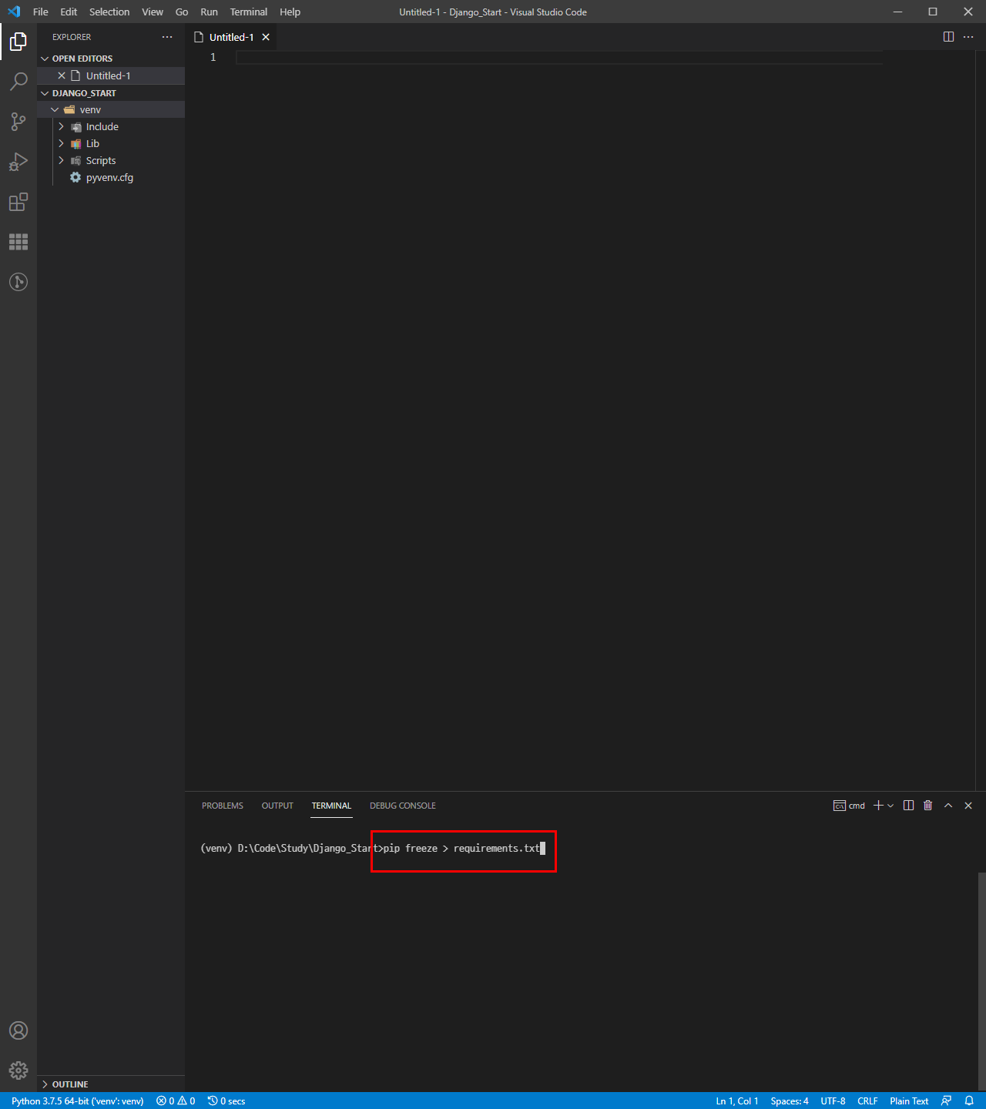Open the Run menu

pos(209,12)
